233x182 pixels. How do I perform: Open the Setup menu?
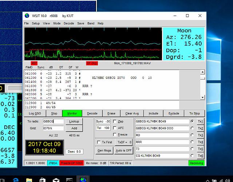pos(36,23)
